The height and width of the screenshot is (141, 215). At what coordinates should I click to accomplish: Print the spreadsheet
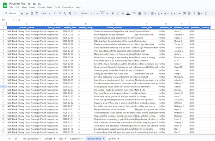pyautogui.click(x=32, y=14)
